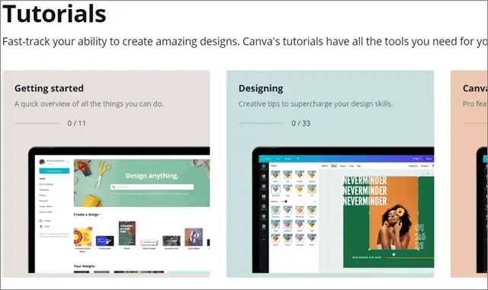
Task: Open the partially visible Canva Pro card
Action: pos(469,174)
